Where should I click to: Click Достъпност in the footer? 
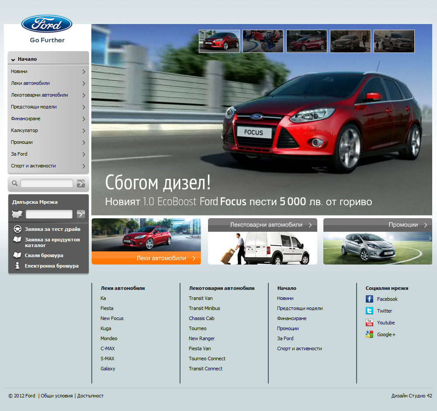click(x=90, y=396)
